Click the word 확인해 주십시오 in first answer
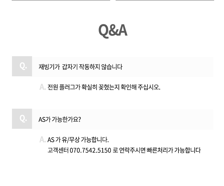The height and width of the screenshot is (186, 224). click(x=141, y=87)
